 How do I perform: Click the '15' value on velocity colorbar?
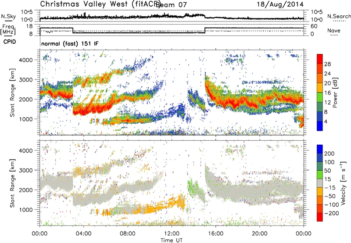[327, 179]
